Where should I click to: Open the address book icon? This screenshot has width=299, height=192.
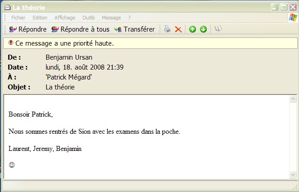(218, 28)
